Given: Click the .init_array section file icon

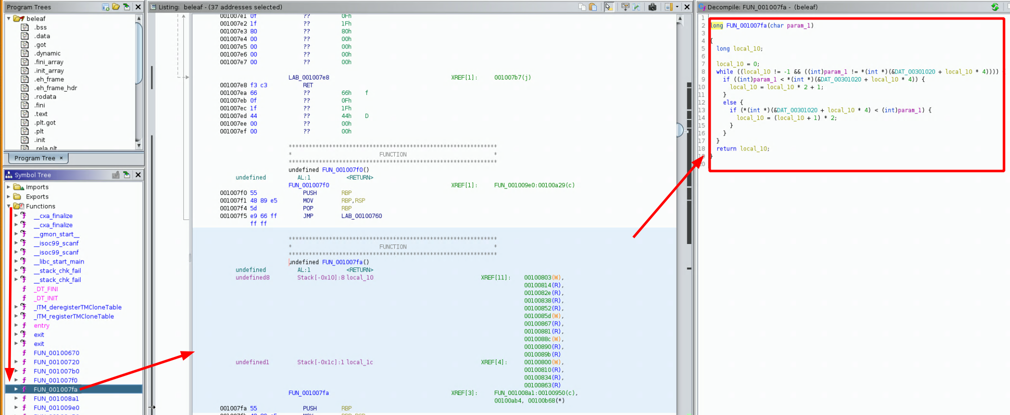Looking at the screenshot, I should pyautogui.click(x=24, y=71).
